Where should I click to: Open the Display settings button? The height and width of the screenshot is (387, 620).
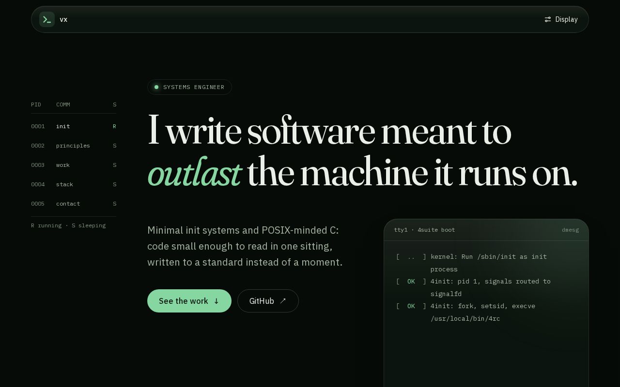(561, 19)
